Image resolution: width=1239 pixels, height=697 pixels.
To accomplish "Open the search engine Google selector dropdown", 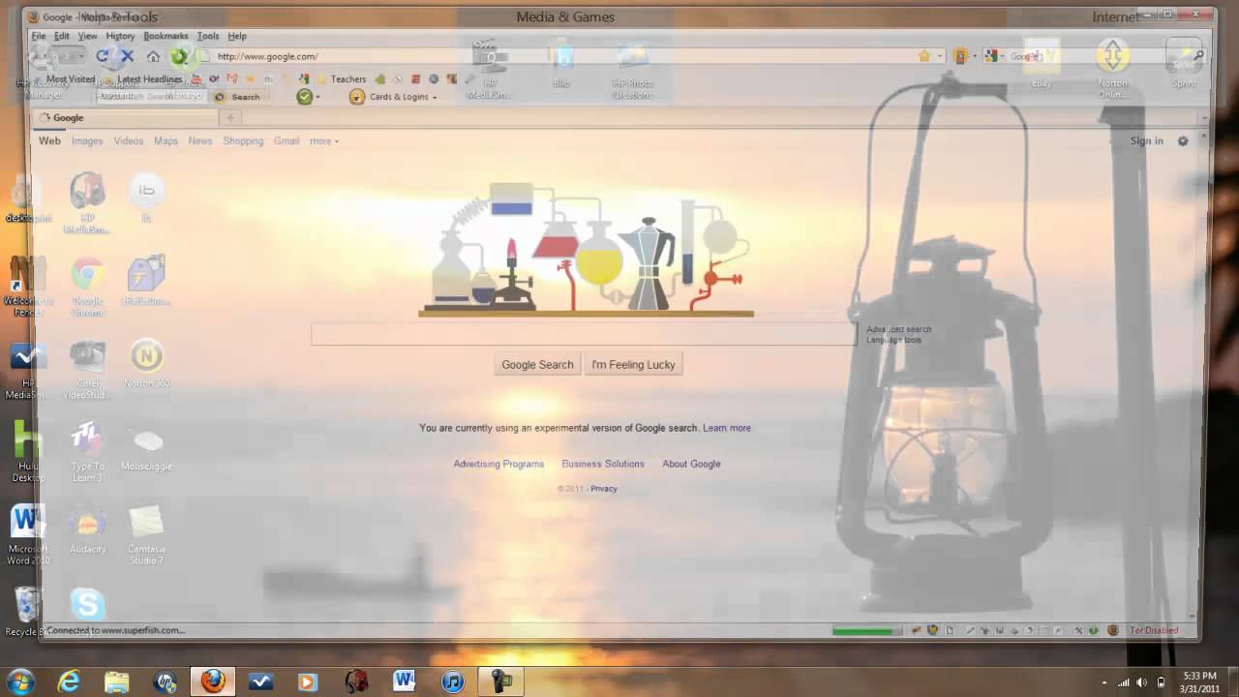I will tap(994, 56).
